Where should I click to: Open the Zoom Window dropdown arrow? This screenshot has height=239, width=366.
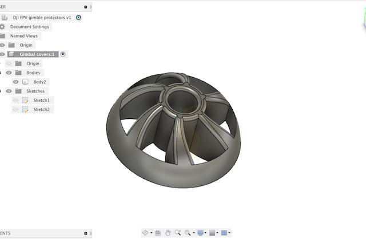click(194, 233)
